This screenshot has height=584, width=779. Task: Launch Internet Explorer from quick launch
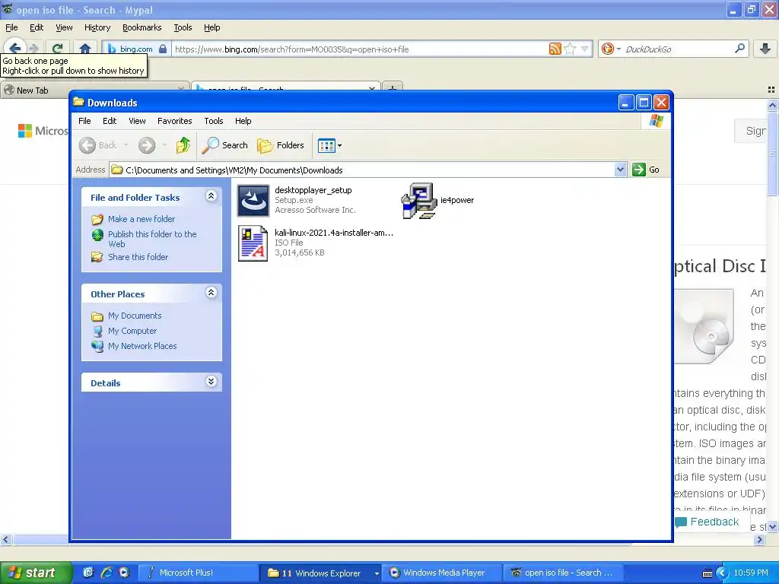[x=107, y=573]
